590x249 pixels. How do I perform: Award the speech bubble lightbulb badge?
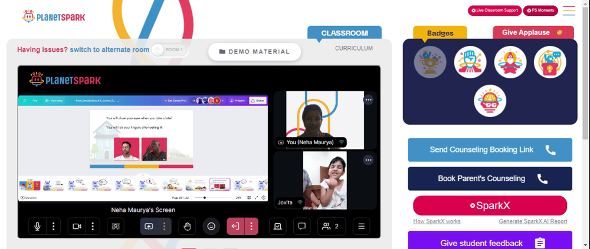tap(550, 62)
